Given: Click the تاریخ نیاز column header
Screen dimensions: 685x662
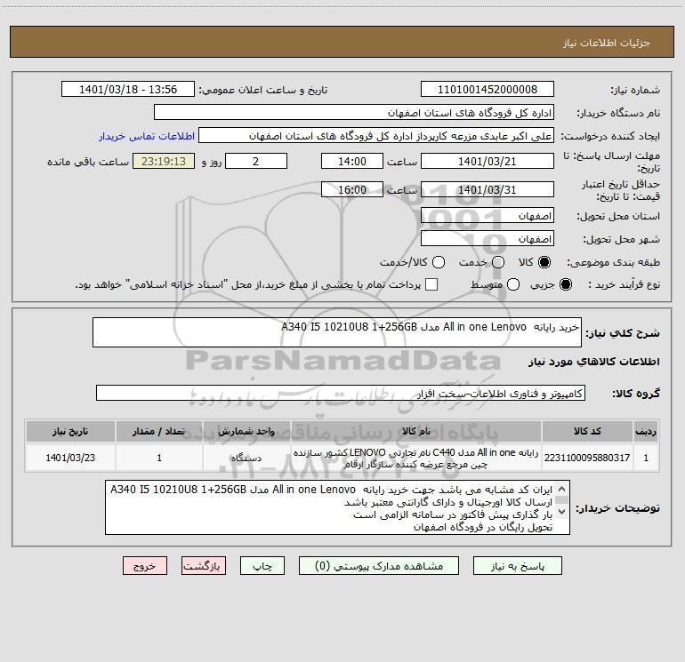Looking at the screenshot, I should tap(70, 431).
